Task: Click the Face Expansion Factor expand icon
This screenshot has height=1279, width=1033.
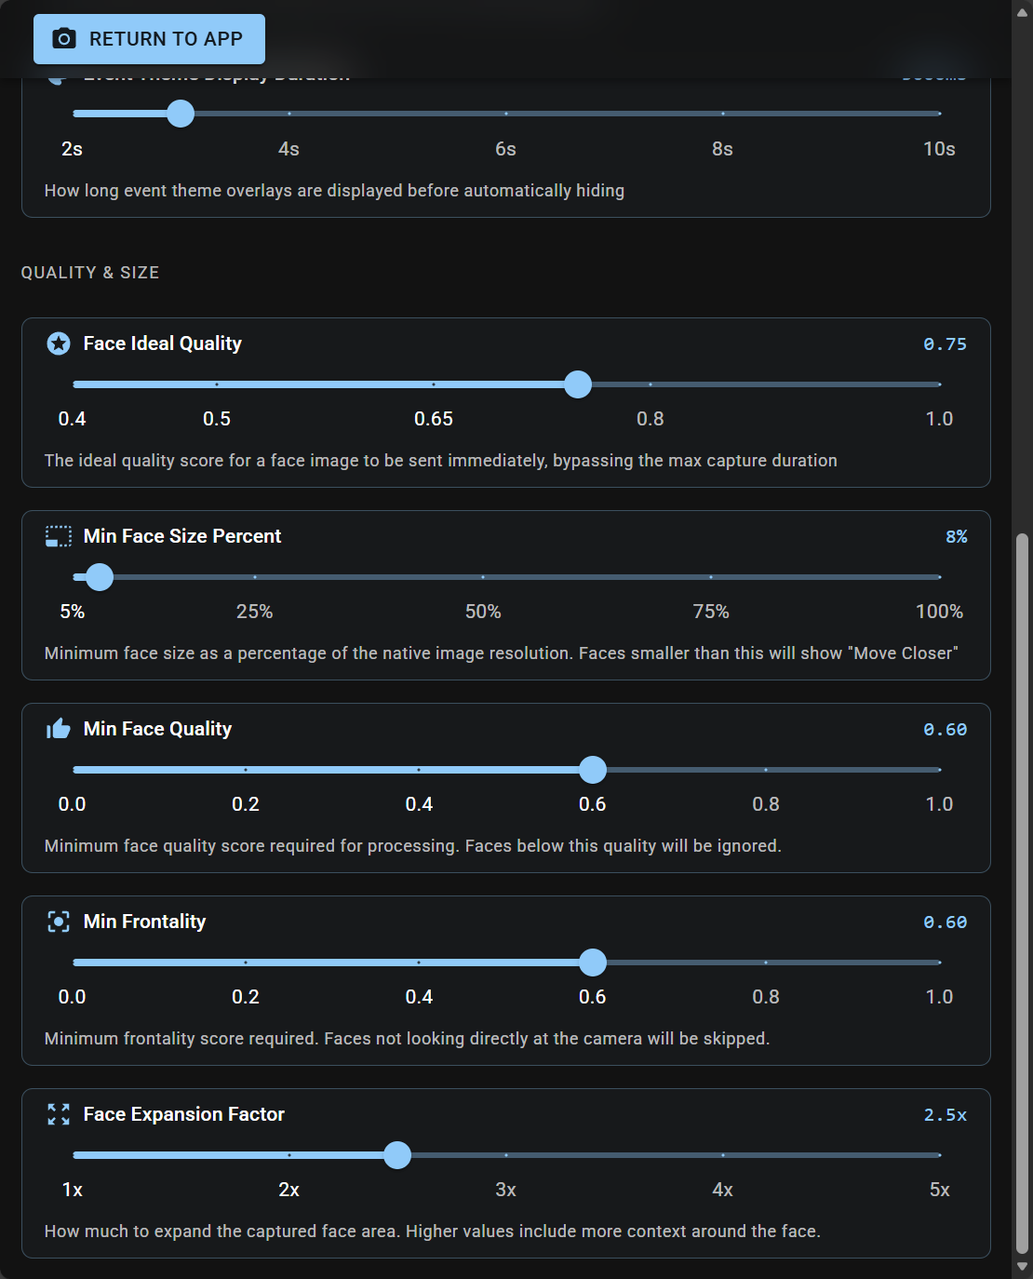Action: 59,1114
